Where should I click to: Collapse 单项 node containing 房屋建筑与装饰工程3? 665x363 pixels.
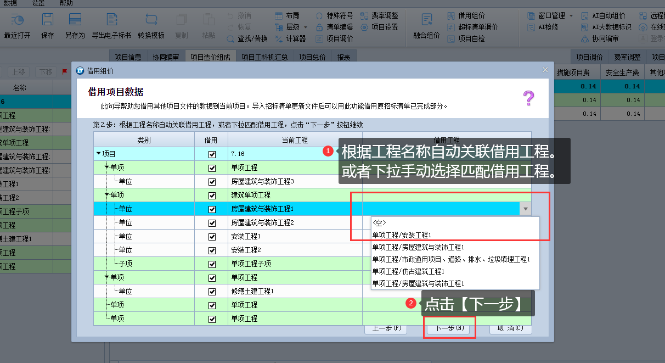tap(107, 168)
